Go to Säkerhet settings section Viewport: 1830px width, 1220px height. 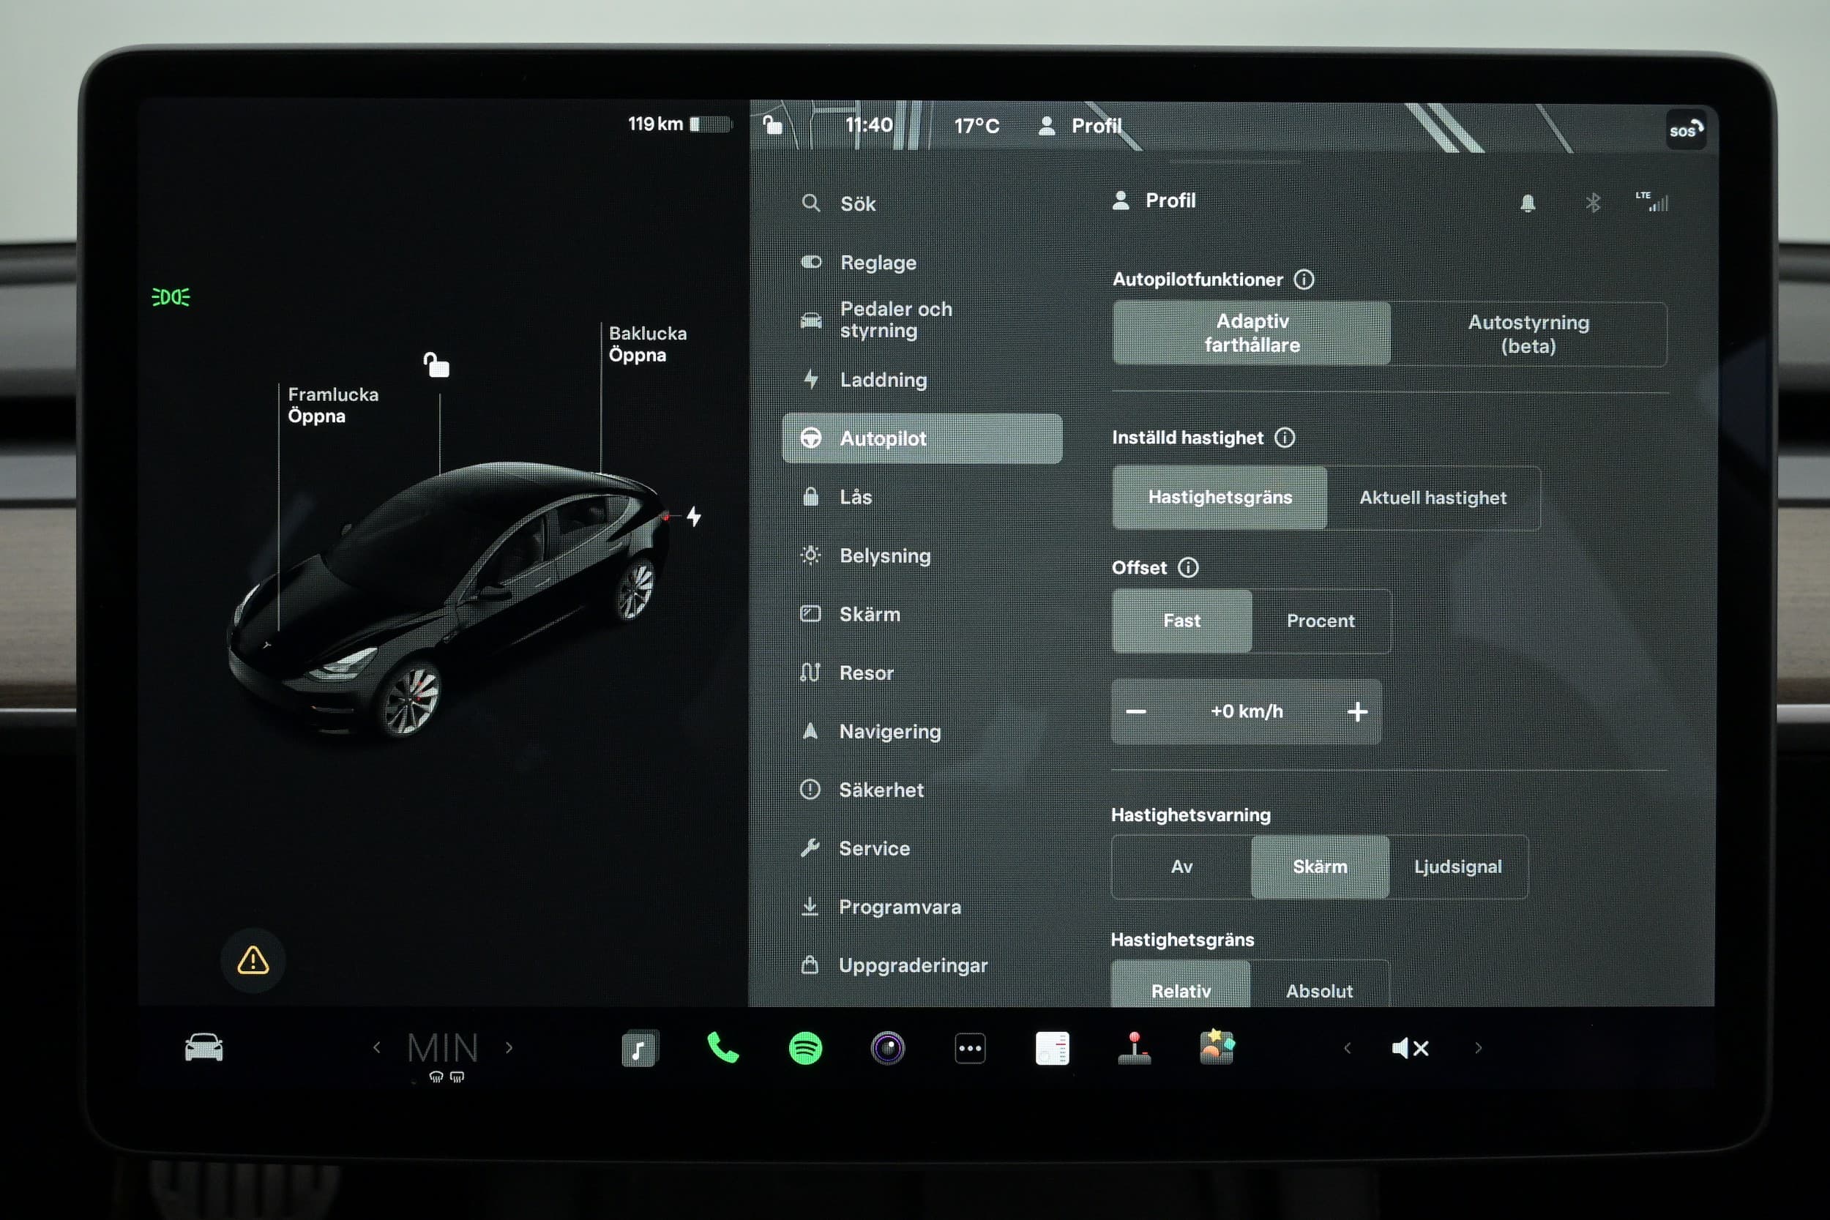881,790
